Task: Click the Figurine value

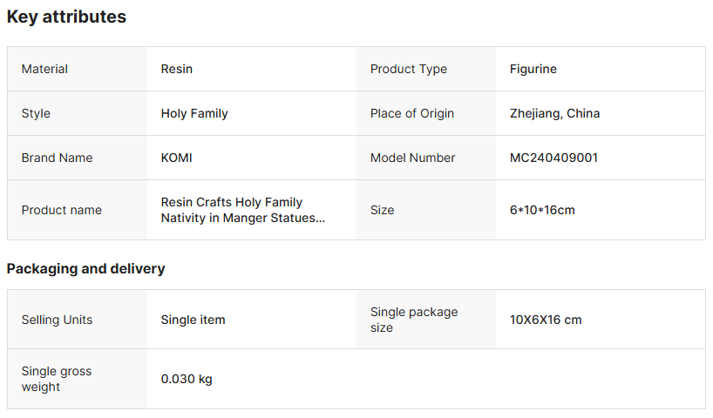Action: [533, 69]
